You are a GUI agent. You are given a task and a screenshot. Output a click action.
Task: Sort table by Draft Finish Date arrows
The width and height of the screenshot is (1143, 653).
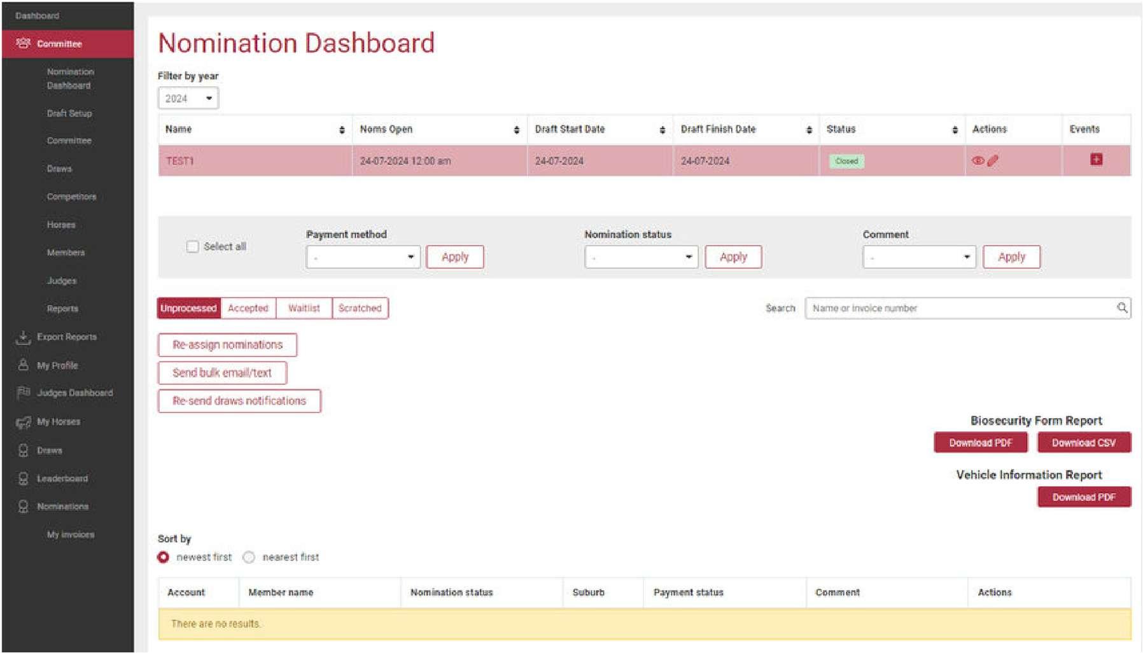click(x=809, y=130)
